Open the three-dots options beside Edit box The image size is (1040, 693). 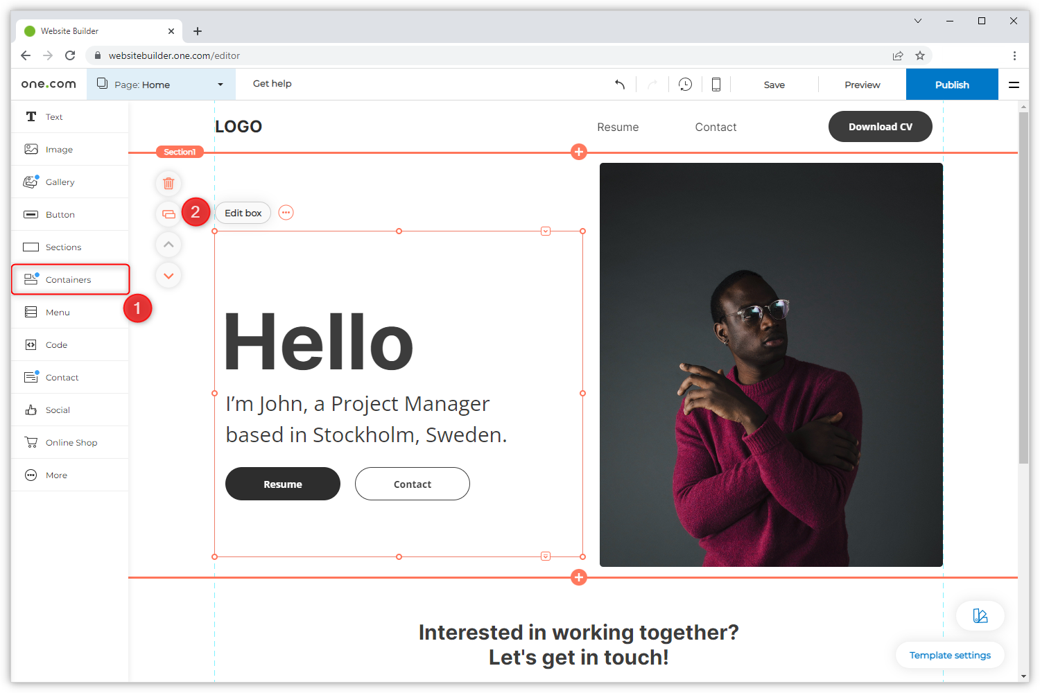(x=286, y=213)
